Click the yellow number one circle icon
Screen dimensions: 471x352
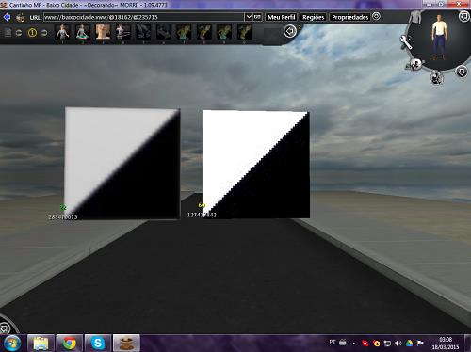(32, 32)
